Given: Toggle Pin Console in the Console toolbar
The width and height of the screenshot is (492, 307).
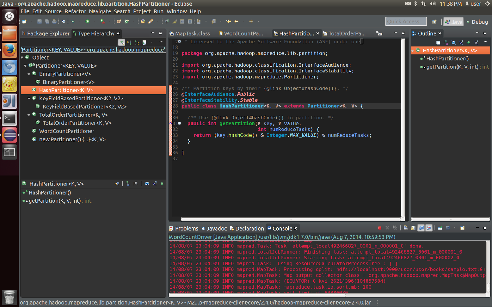Looking at the screenshot, I should pyautogui.click(x=440, y=228).
